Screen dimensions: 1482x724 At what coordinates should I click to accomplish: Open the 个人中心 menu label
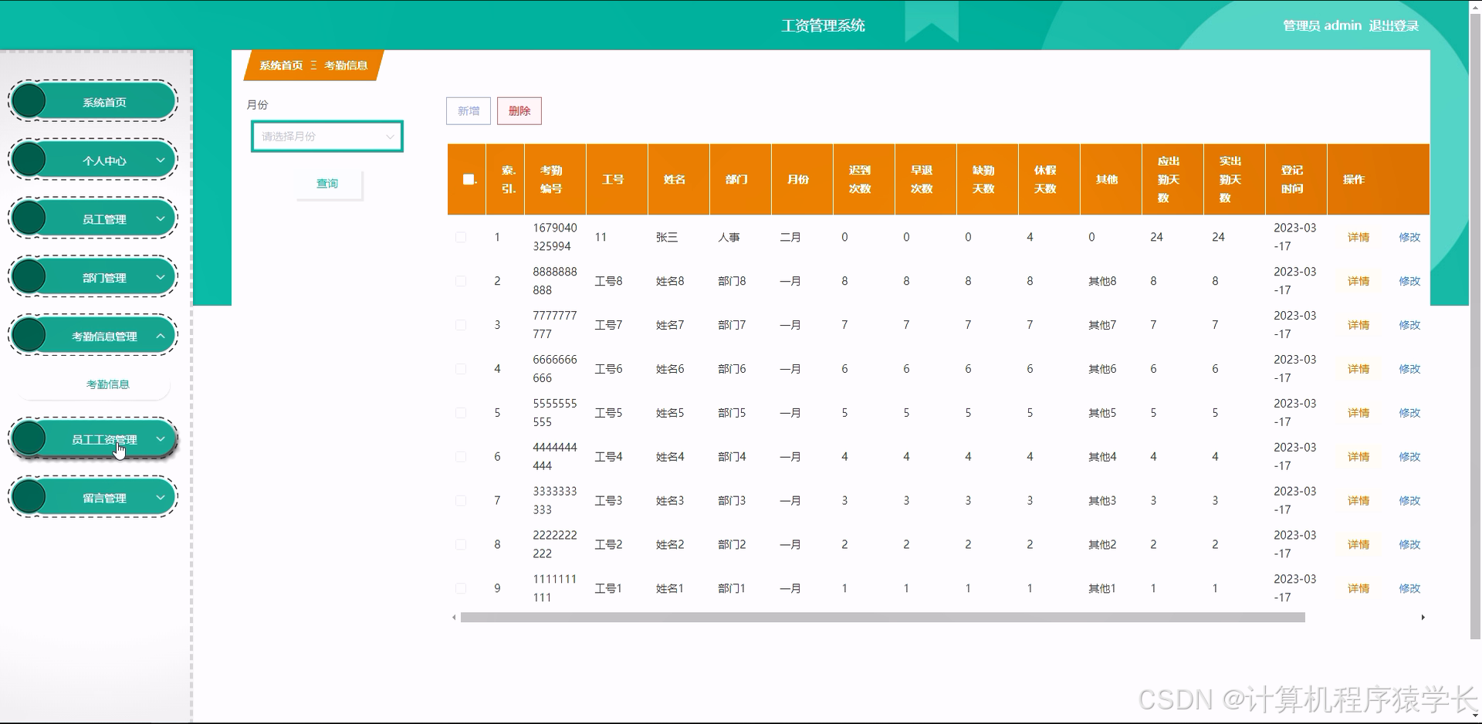(104, 161)
